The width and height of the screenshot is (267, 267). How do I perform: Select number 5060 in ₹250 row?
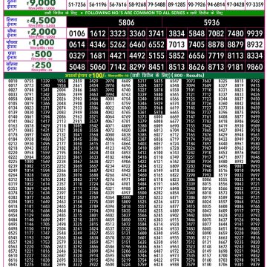pyautogui.click(x=98, y=67)
